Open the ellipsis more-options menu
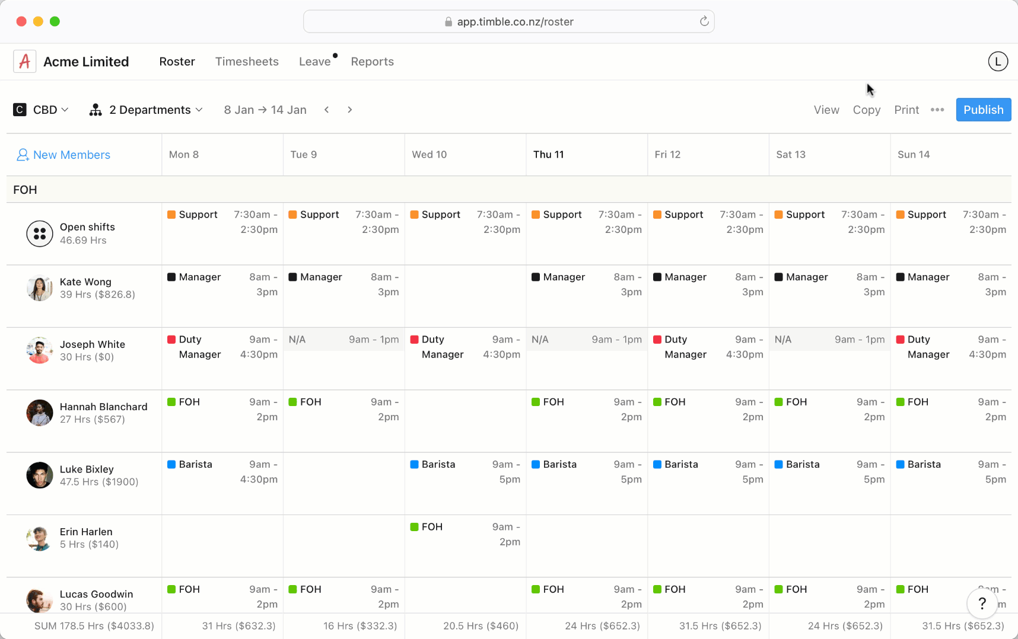This screenshot has width=1018, height=639. pos(937,110)
